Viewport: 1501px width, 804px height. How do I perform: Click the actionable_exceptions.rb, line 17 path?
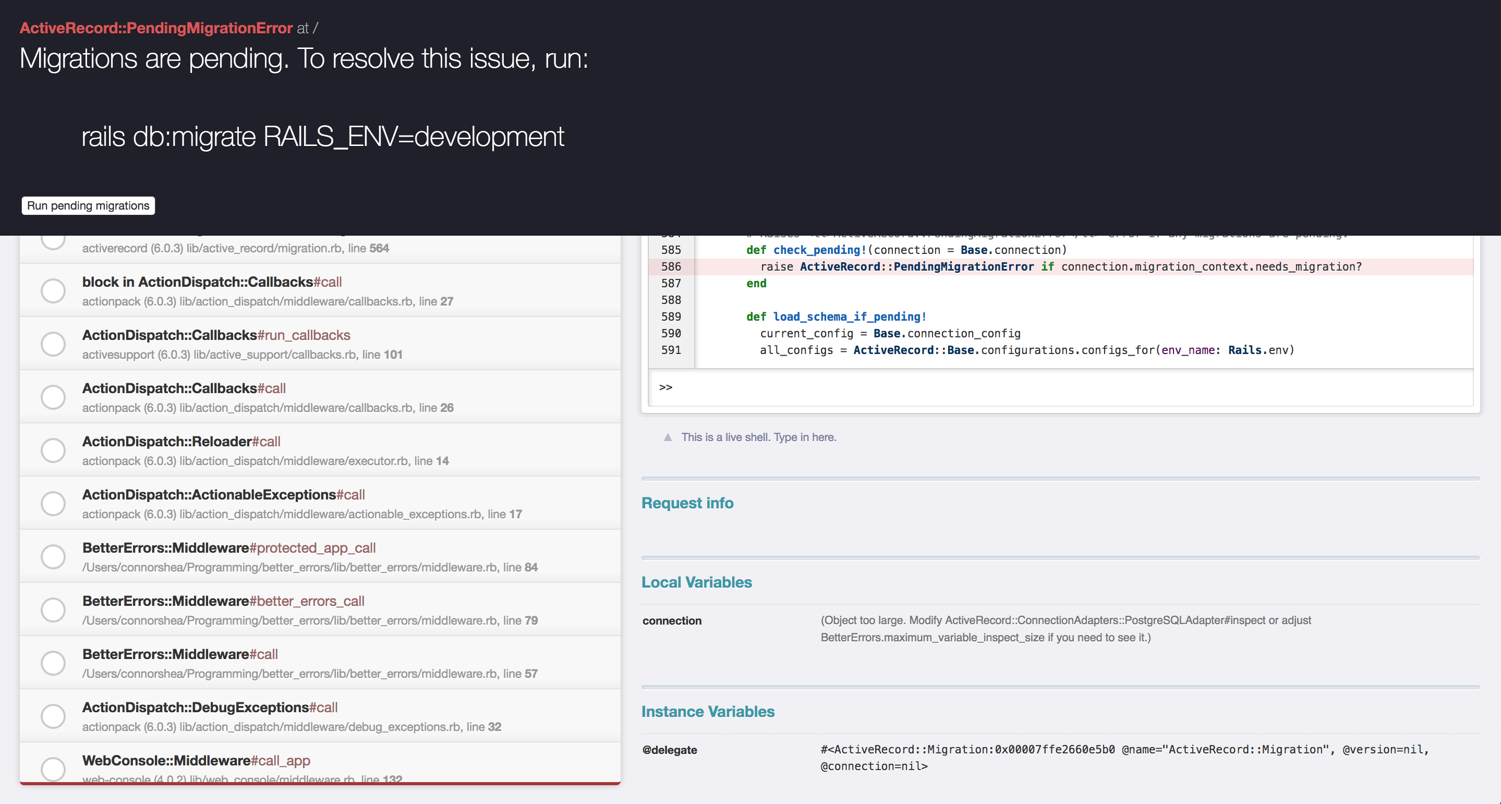click(x=302, y=514)
